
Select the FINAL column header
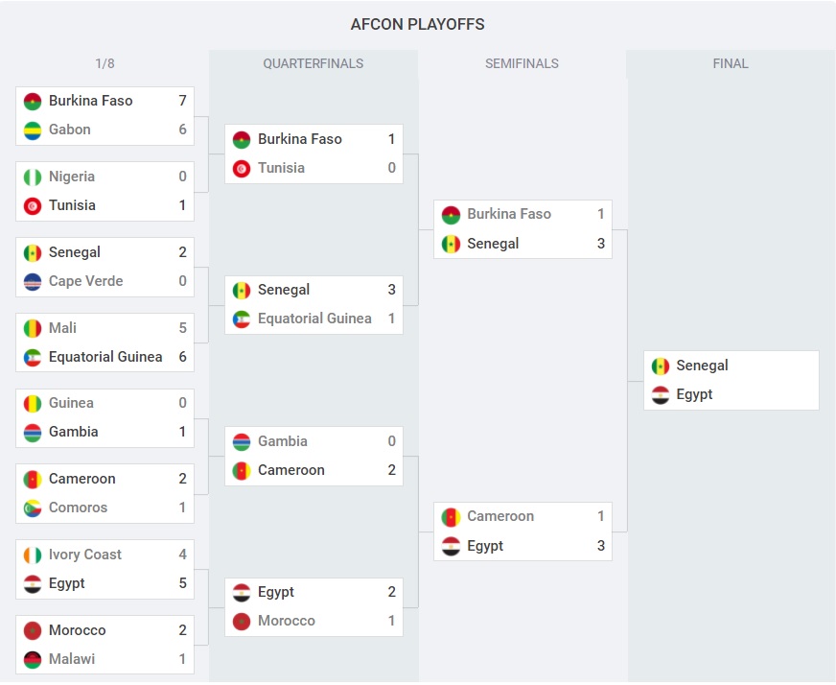[x=731, y=64]
